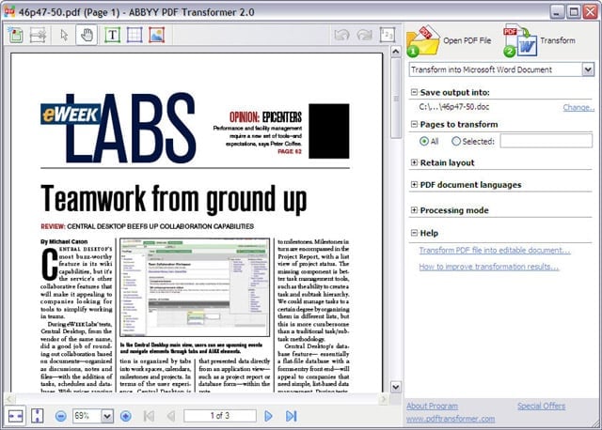The image size is (602, 430).
Task: Jump to the last page
Action: [x=292, y=416]
